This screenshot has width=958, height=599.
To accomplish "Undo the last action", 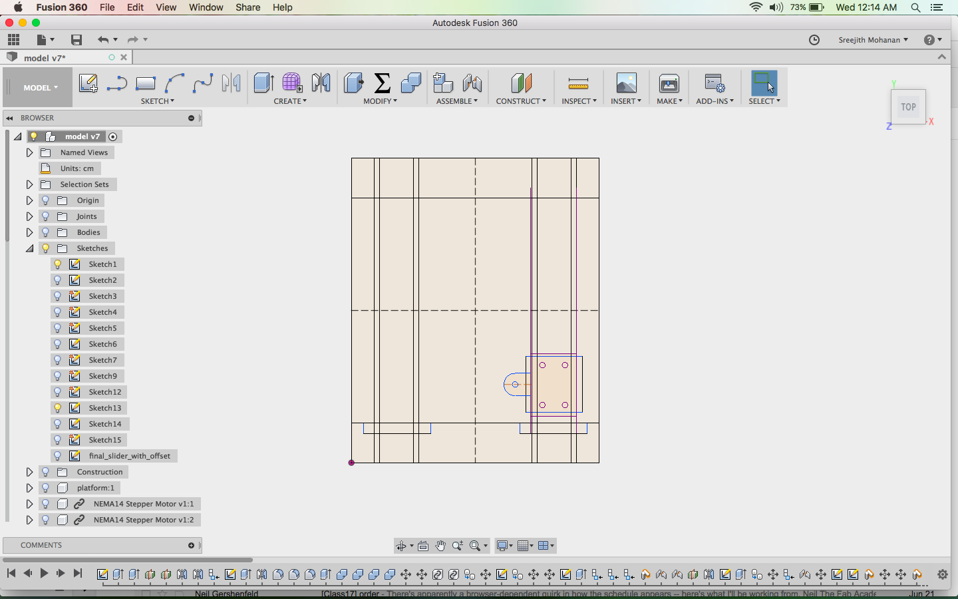I will 102,40.
